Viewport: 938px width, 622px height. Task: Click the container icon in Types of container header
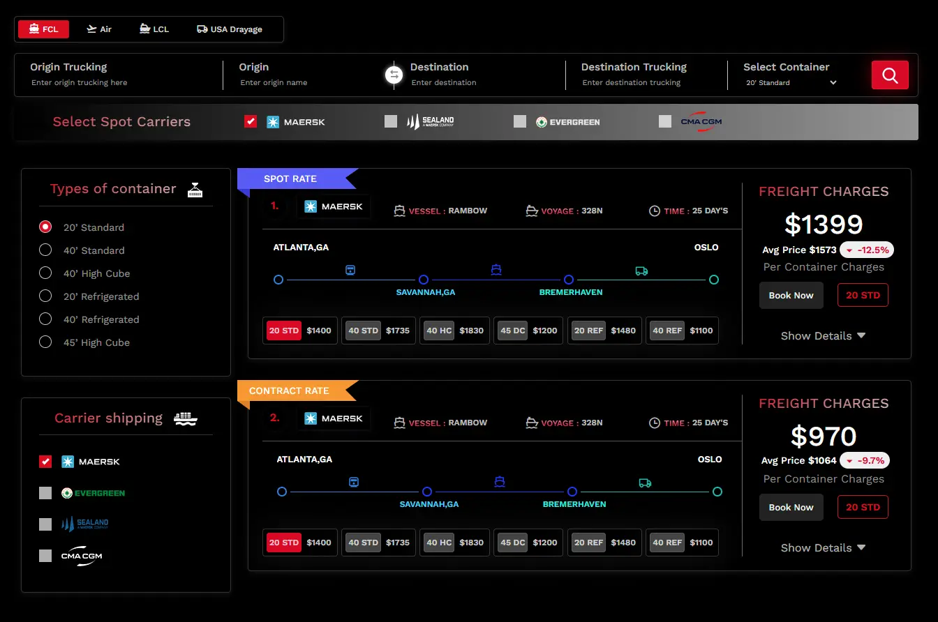pyautogui.click(x=195, y=188)
